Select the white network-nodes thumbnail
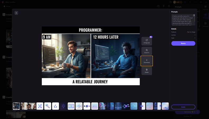The image size is (209, 119). point(40,106)
